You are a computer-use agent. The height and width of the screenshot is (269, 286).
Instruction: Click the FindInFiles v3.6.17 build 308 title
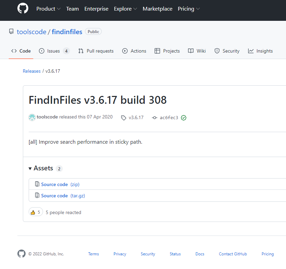point(98,100)
